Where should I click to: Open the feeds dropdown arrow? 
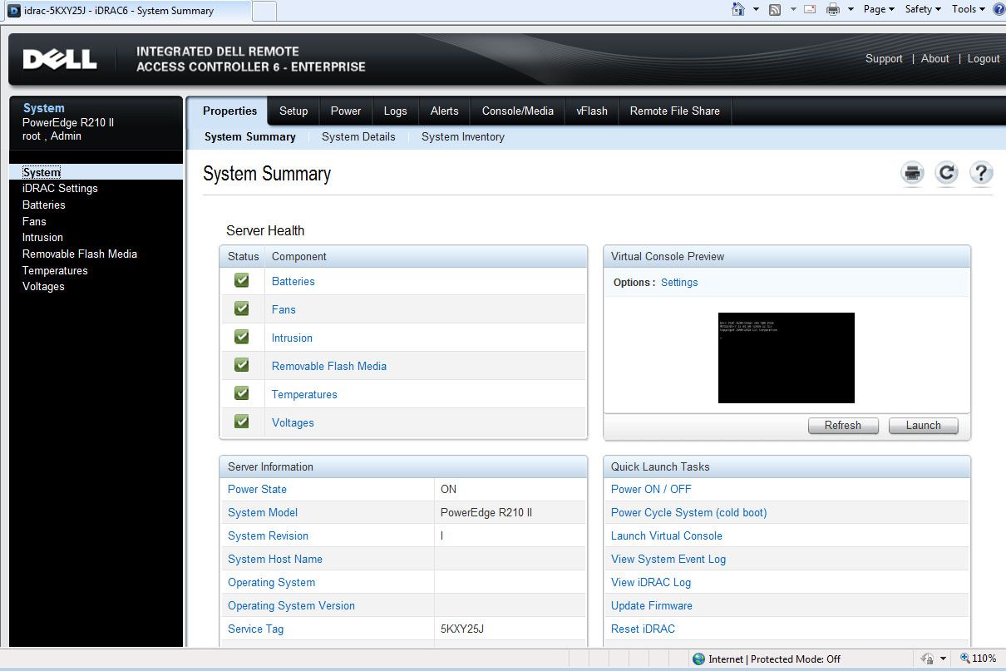[793, 9]
